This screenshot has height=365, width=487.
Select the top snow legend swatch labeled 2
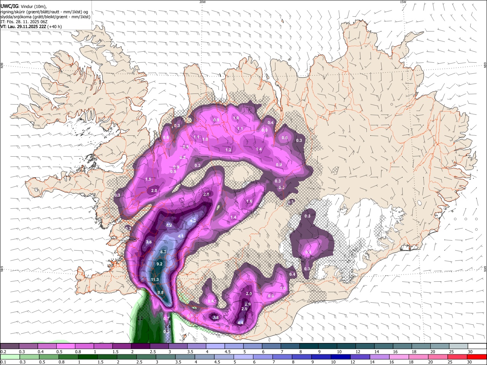[x=140, y=346]
